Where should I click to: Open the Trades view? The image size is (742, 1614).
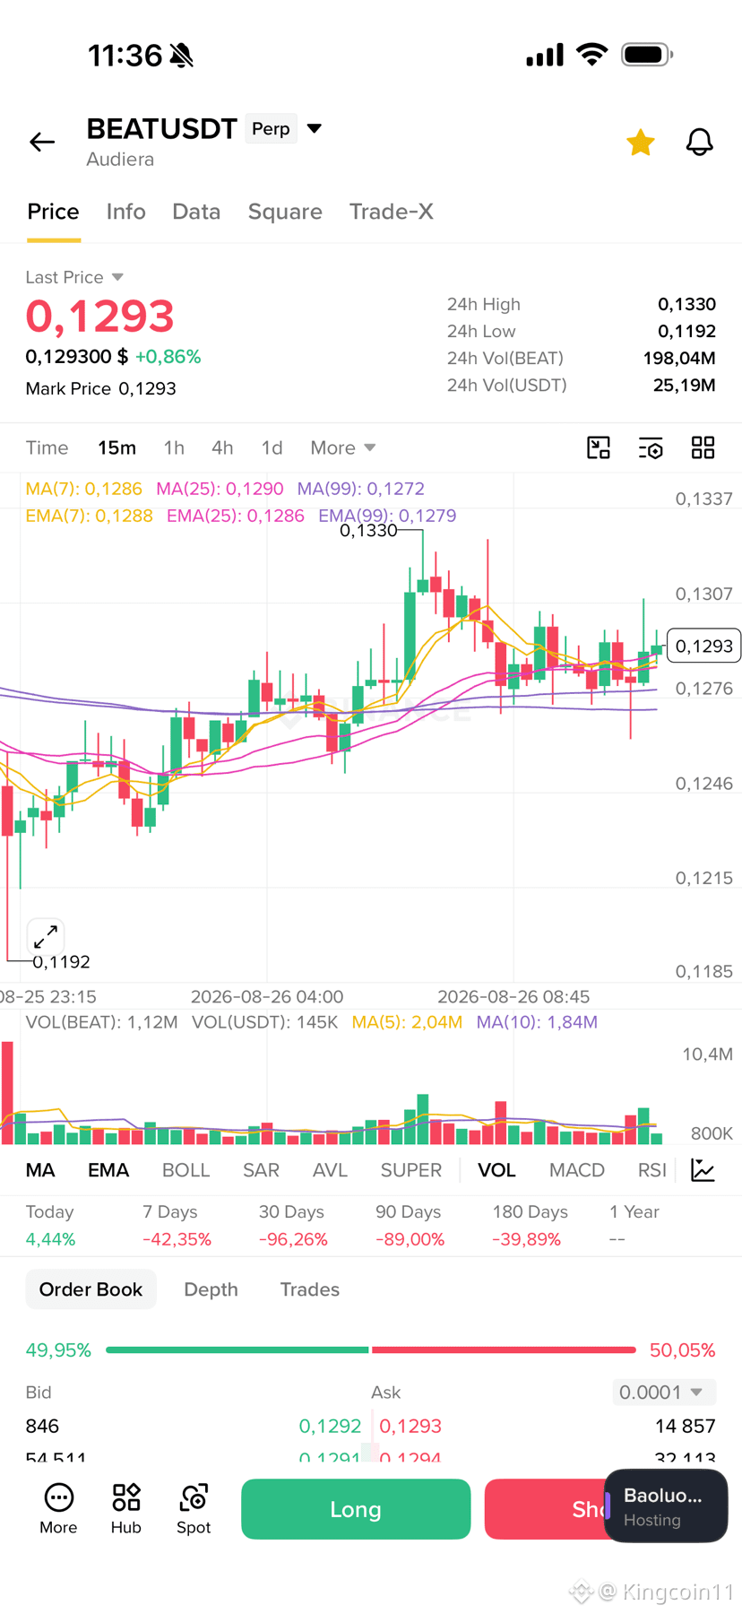309,1289
